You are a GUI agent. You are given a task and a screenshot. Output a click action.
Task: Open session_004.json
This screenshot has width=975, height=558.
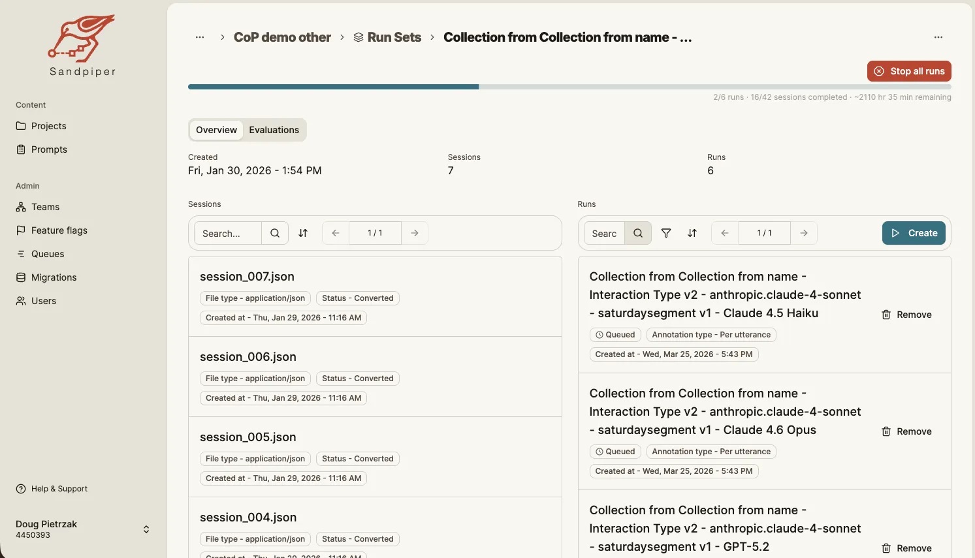(248, 518)
